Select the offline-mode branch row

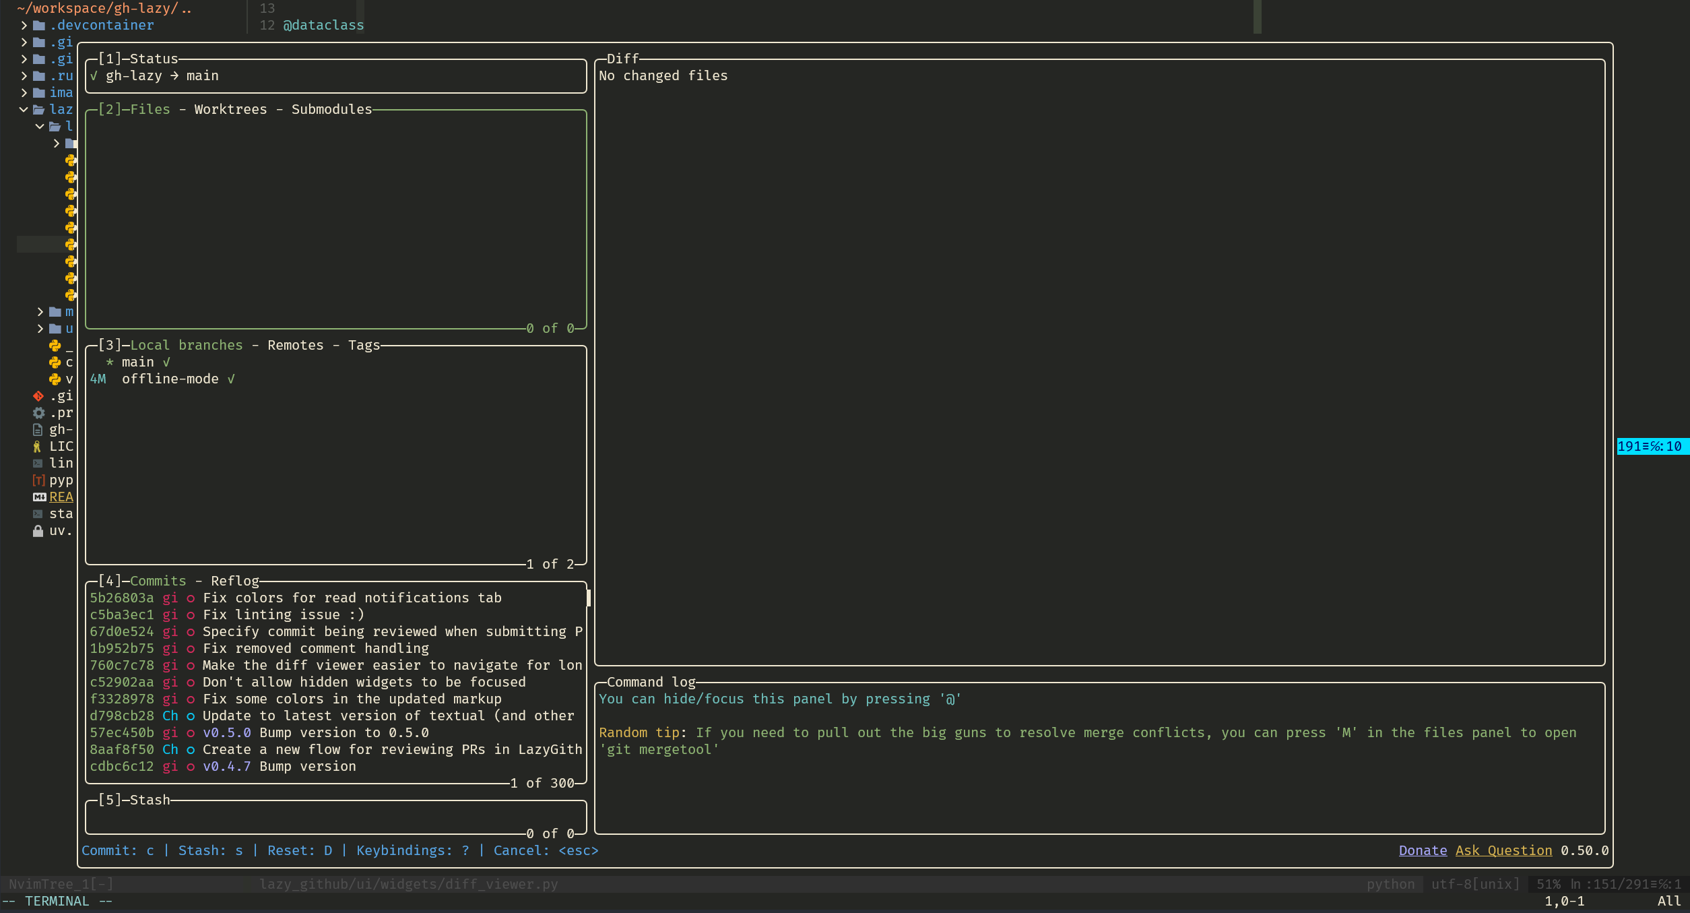[336, 379]
